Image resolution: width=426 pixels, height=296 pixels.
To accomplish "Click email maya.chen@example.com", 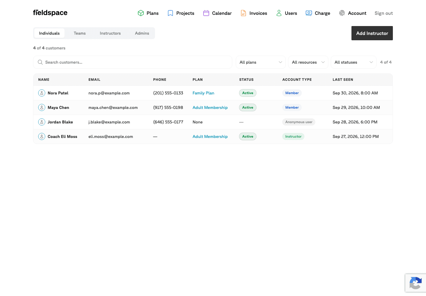I will pos(113,107).
